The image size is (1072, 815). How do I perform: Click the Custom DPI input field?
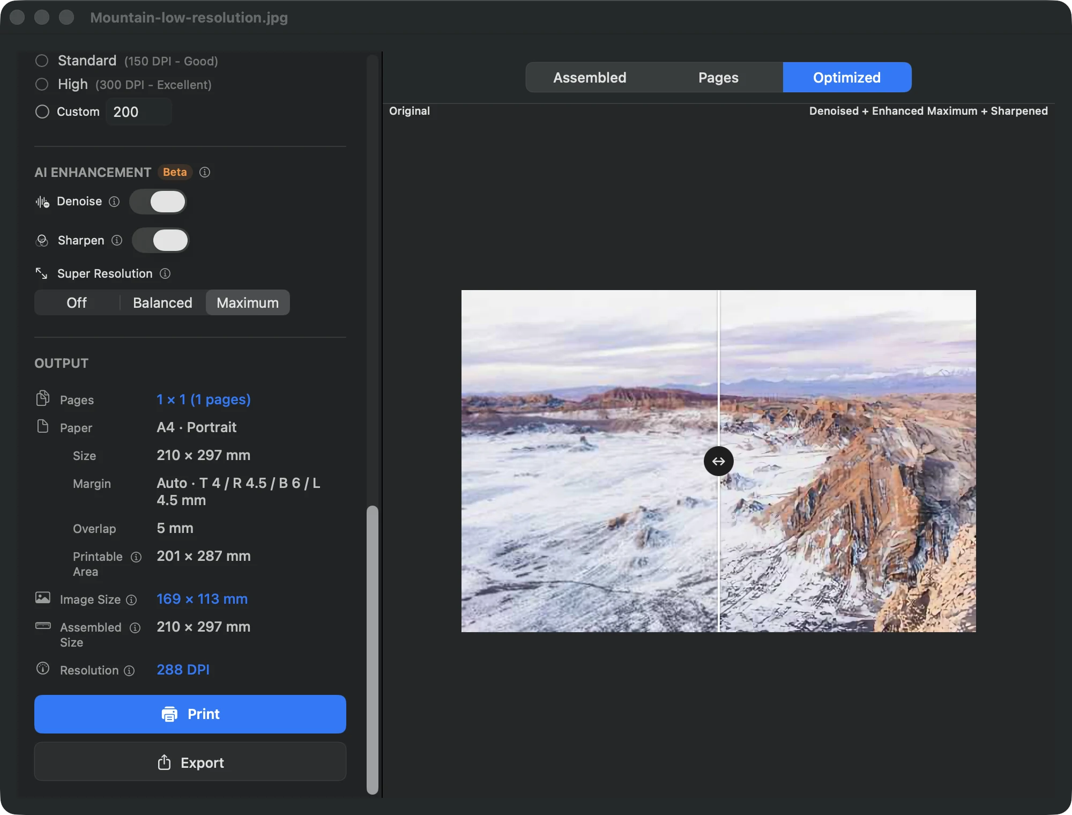click(x=139, y=112)
